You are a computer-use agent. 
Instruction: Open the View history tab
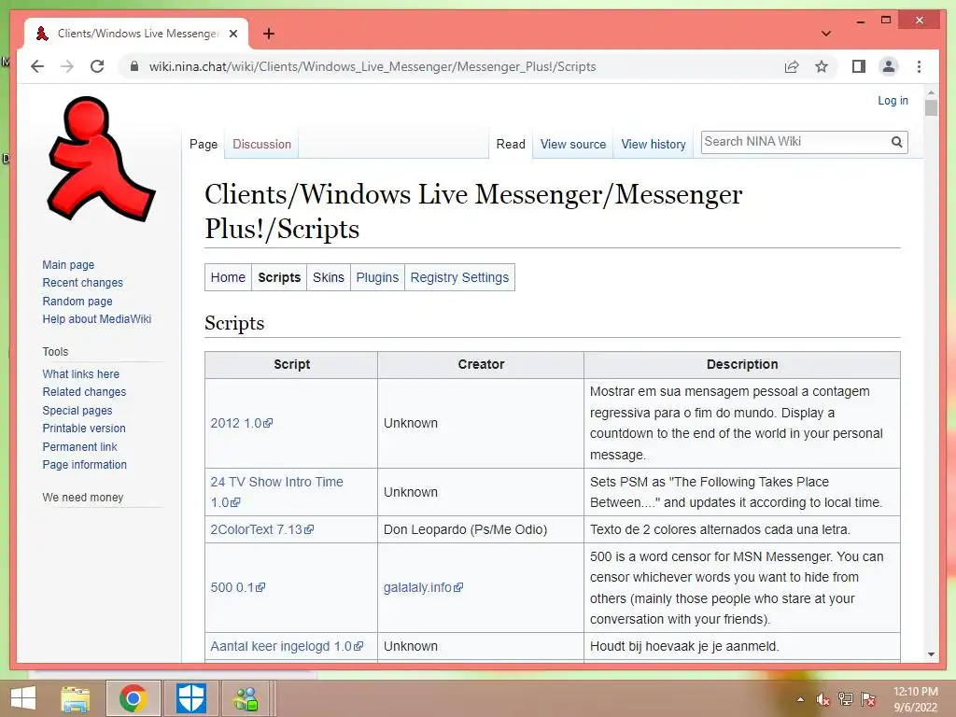(x=653, y=145)
